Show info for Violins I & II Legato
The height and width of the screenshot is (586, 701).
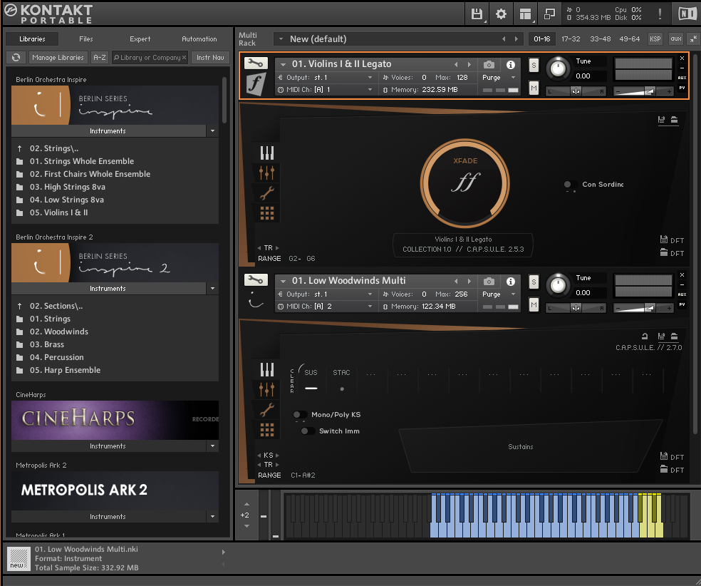[511, 65]
